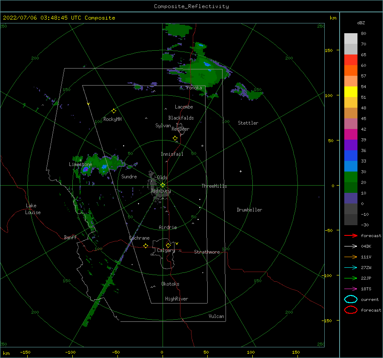Click the asterisk marker above Limestone
383x358 pixels.
(80, 160)
